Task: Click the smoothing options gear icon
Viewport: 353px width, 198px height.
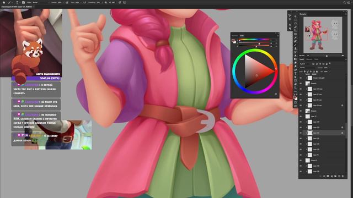Action: tap(105, 2)
